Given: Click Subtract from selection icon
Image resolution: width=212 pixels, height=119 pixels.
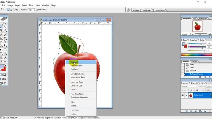Looking at the screenshot, I should pos(14,10).
